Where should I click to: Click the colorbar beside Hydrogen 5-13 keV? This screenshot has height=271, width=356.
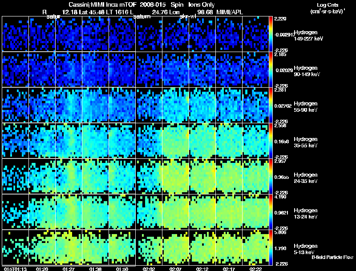pyautogui.click(x=271, y=247)
